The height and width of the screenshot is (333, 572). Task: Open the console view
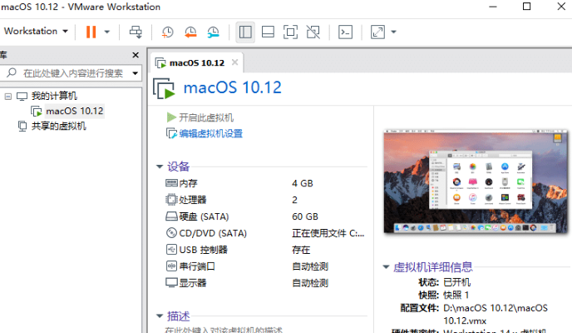click(345, 32)
